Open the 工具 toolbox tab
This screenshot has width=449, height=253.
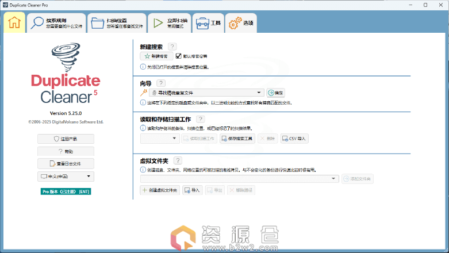point(208,24)
